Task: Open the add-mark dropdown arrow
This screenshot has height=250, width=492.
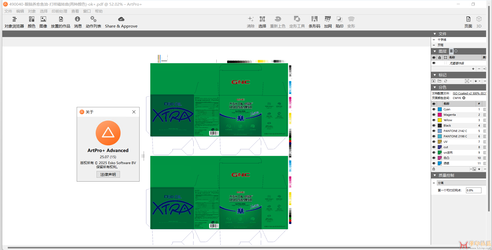Action: (x=480, y=81)
